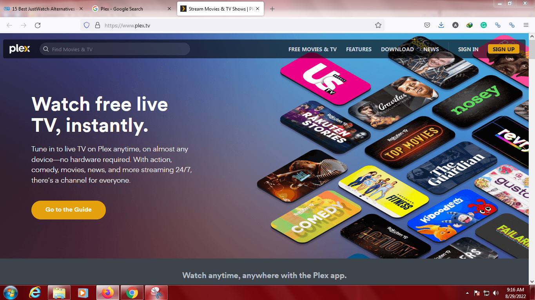This screenshot has width=535, height=300.
Task: Open the FEATURES menu item
Action: (359, 49)
